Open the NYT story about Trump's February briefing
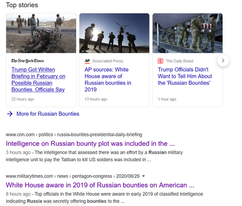Viewport: 242px width, 206px height. pos(38,79)
